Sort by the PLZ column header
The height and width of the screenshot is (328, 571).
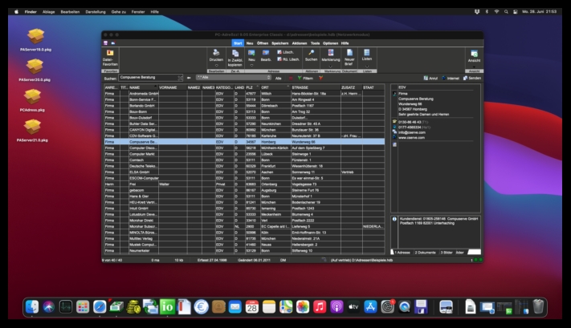tap(252, 87)
